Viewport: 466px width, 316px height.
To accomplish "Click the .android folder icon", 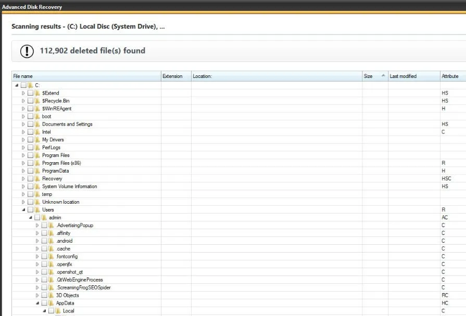I will (x=51, y=241).
